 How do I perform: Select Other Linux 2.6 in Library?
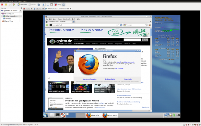[12, 16]
